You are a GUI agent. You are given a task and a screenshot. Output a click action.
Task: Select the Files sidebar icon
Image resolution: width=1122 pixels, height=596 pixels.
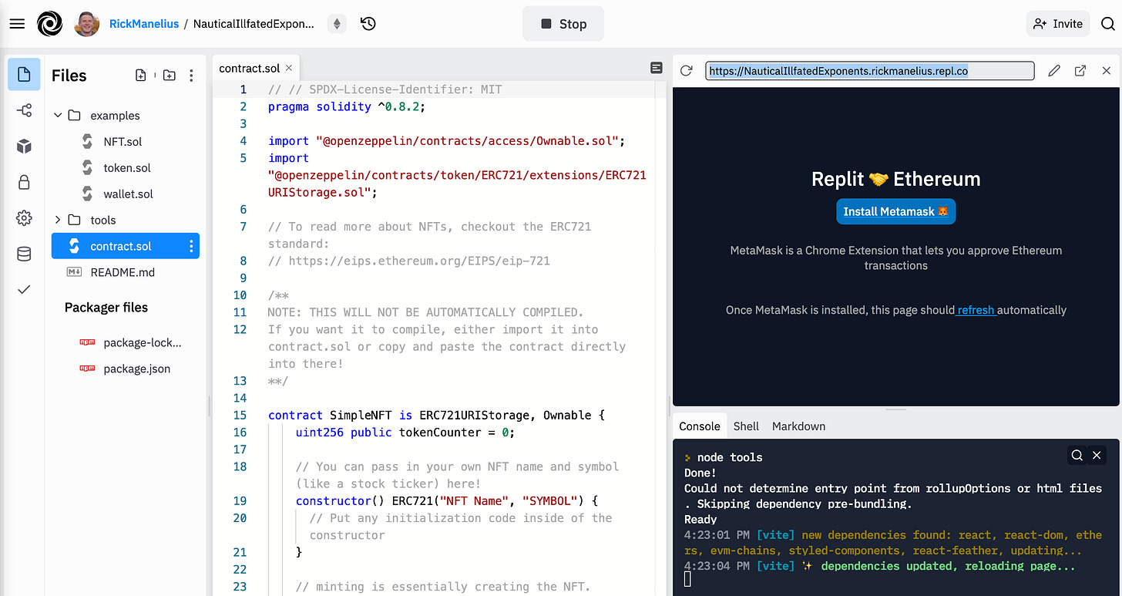[x=24, y=75]
